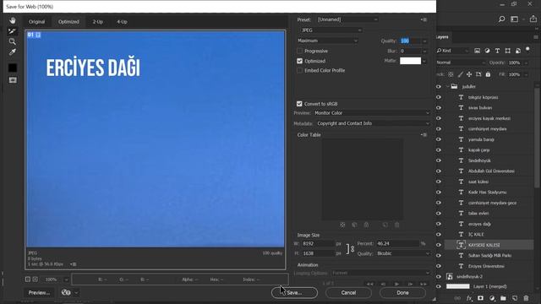Image resolution: width=541 pixels, height=304 pixels.
Task: Open the Metadata dropdown
Action: pos(373,123)
